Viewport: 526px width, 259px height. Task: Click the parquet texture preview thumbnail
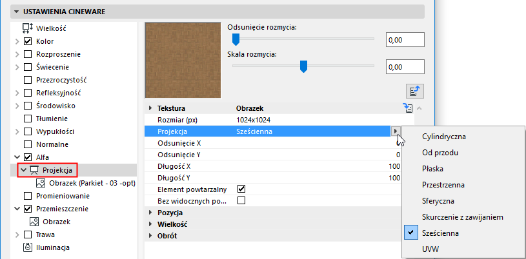[x=183, y=61]
